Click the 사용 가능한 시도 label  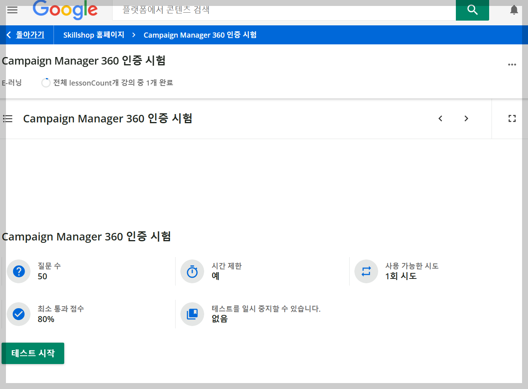tap(412, 266)
